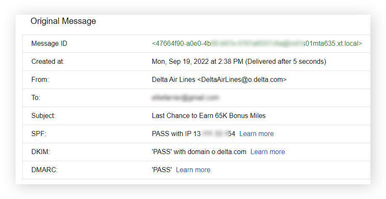Click the Message ID row label
The image size is (386, 199).
[x=49, y=44]
